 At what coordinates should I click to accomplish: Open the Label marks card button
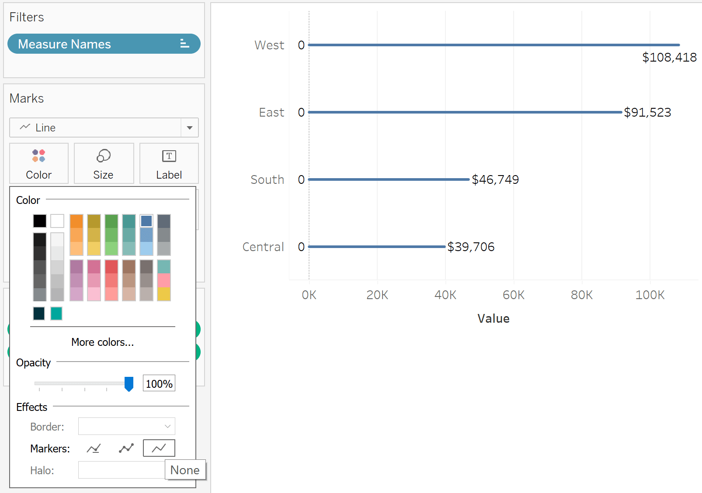point(169,163)
